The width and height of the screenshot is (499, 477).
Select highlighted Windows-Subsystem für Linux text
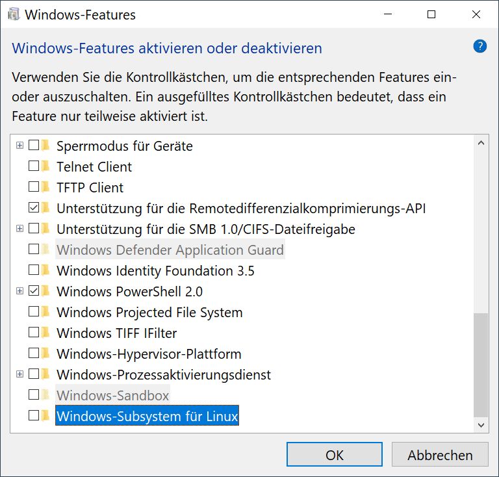147,416
